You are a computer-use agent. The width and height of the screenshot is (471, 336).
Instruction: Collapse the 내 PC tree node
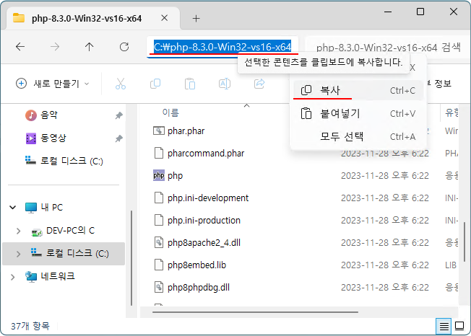12,207
